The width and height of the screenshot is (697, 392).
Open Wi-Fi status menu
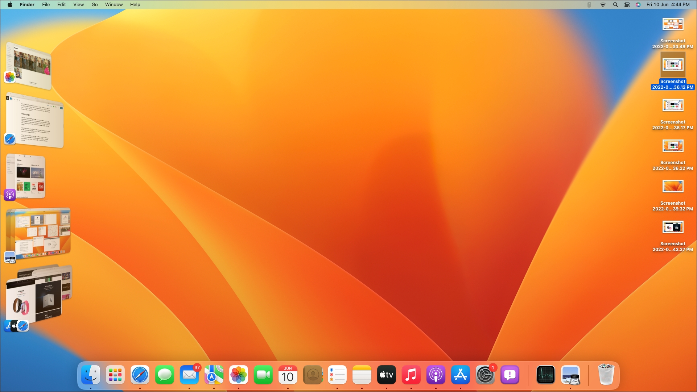pyautogui.click(x=603, y=5)
